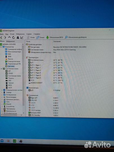Screen dimensions: 114x152
Task: Click the Бэкап toolbar button
Action: tap(40, 37)
